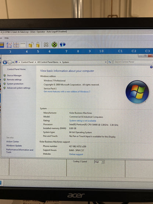
Task: Click All Control Panel Items breadcrumb
Action: pos(48,62)
